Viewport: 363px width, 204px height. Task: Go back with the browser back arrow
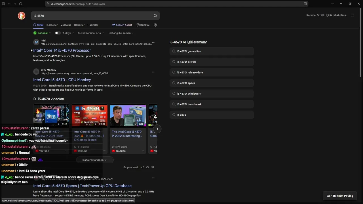coord(9,4)
